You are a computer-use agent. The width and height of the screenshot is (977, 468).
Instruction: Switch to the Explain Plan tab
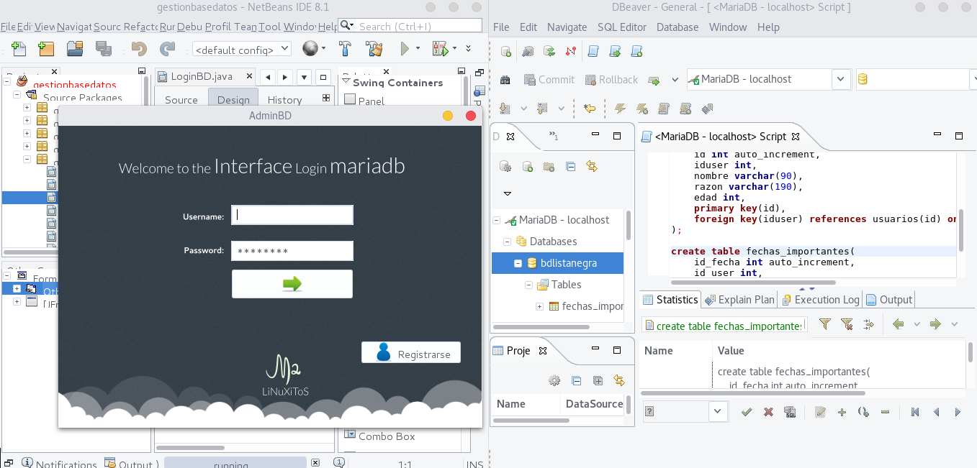pos(739,300)
